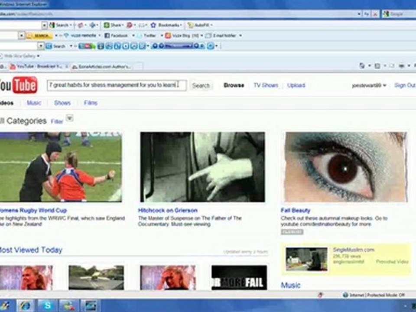Image resolution: width=416 pixels, height=312 pixels.
Task: Open Skype from the taskbar
Action: point(47,305)
